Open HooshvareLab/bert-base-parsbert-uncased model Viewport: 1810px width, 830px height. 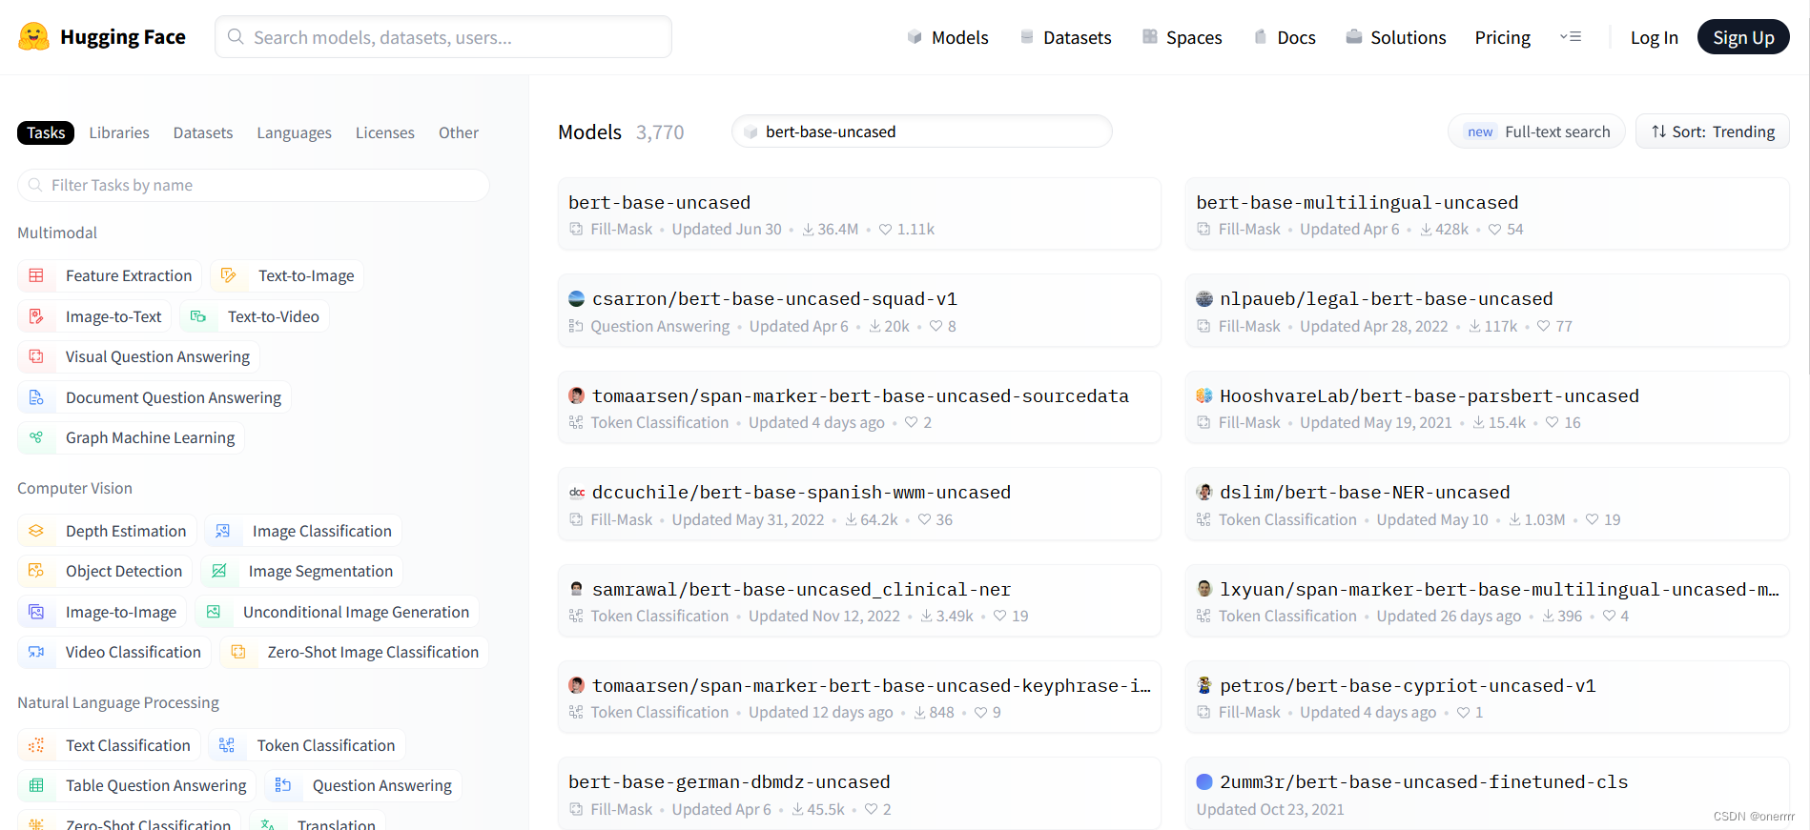(x=1487, y=408)
